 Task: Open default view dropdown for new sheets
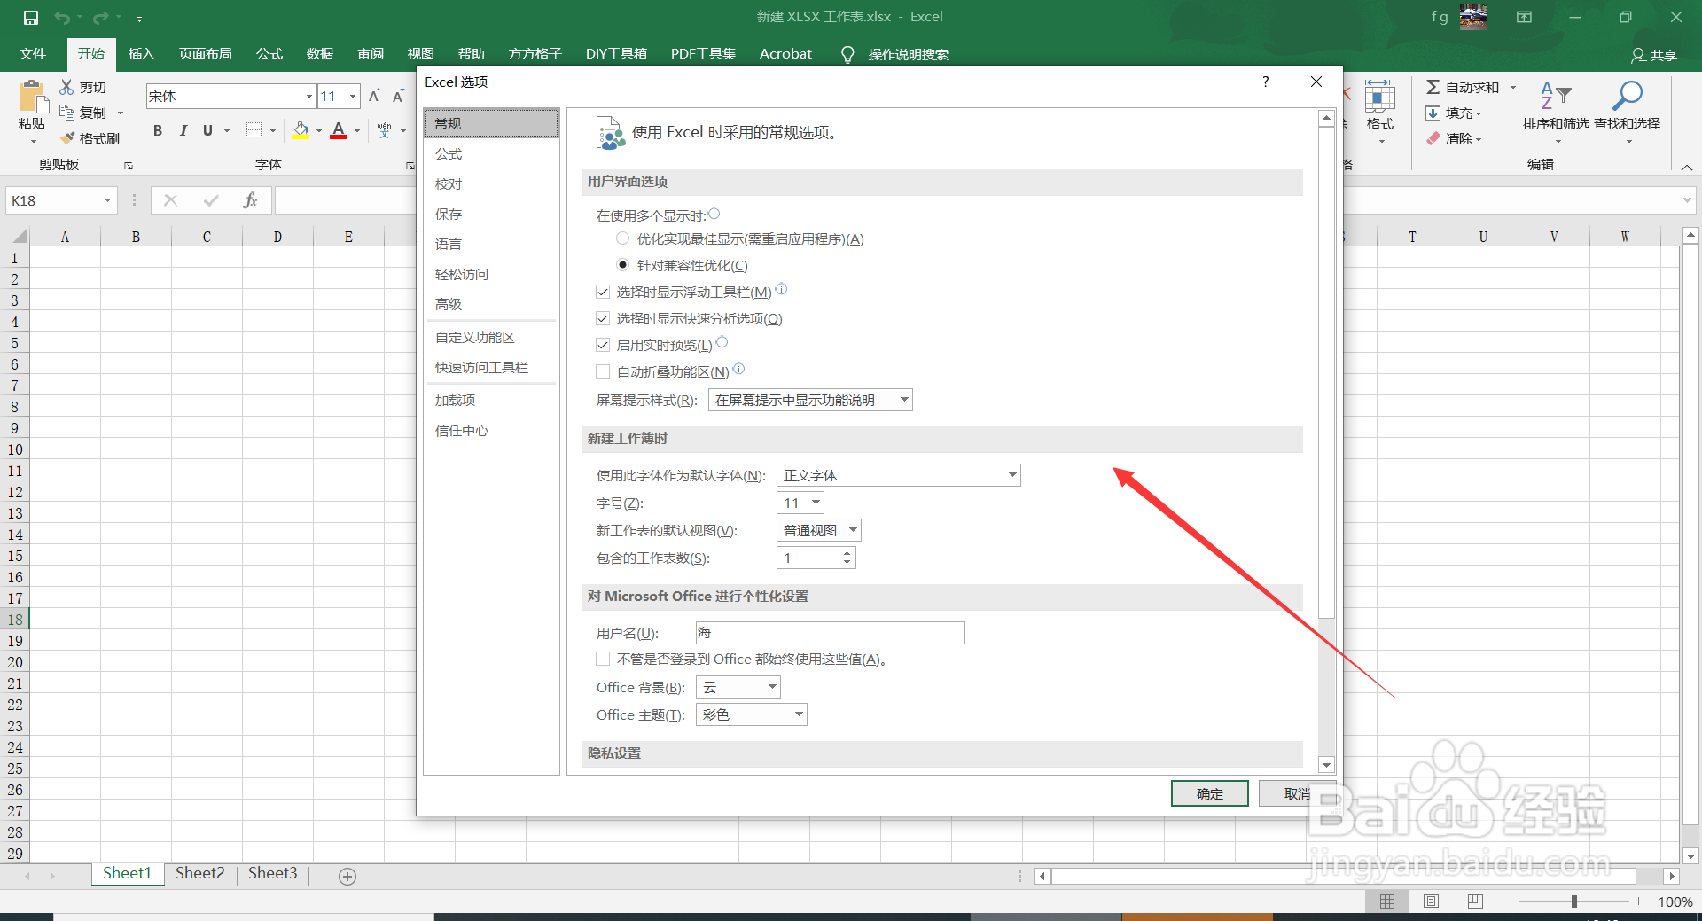(818, 530)
